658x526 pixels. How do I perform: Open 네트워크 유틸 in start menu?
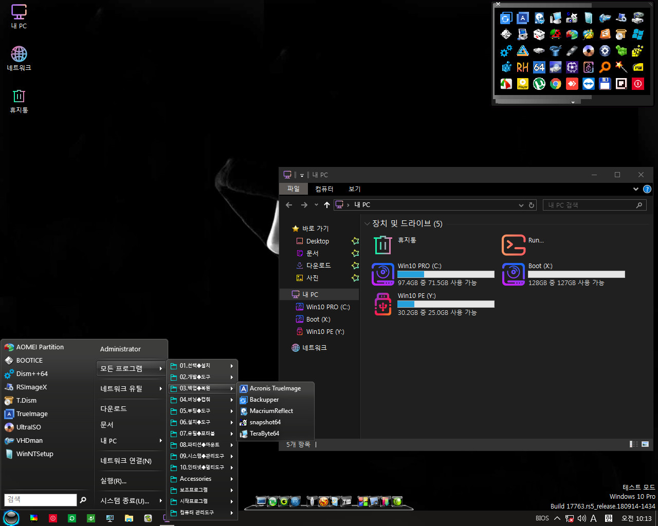pyautogui.click(x=131, y=389)
